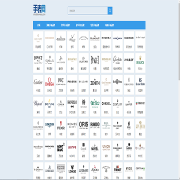Open the Blancpain brand card
The image size is (180, 180).
[x=95, y=41]
